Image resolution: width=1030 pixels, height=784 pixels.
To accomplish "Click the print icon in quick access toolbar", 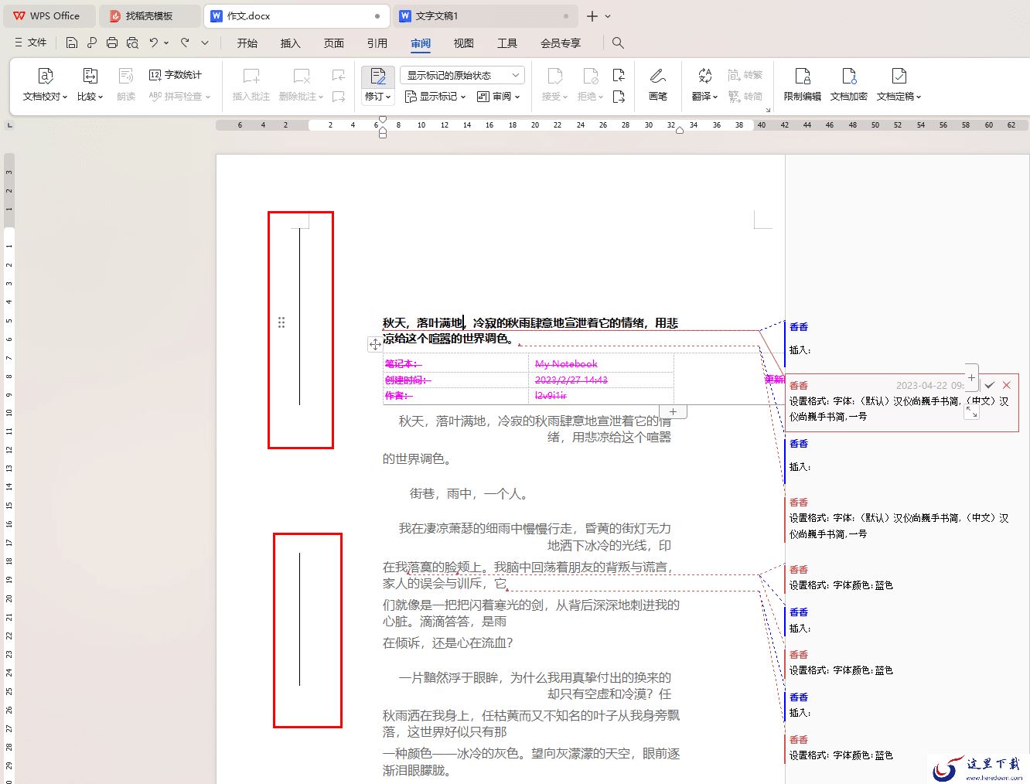I will pos(112,43).
